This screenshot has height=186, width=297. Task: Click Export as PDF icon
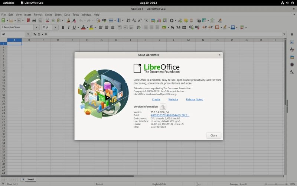(29, 20)
